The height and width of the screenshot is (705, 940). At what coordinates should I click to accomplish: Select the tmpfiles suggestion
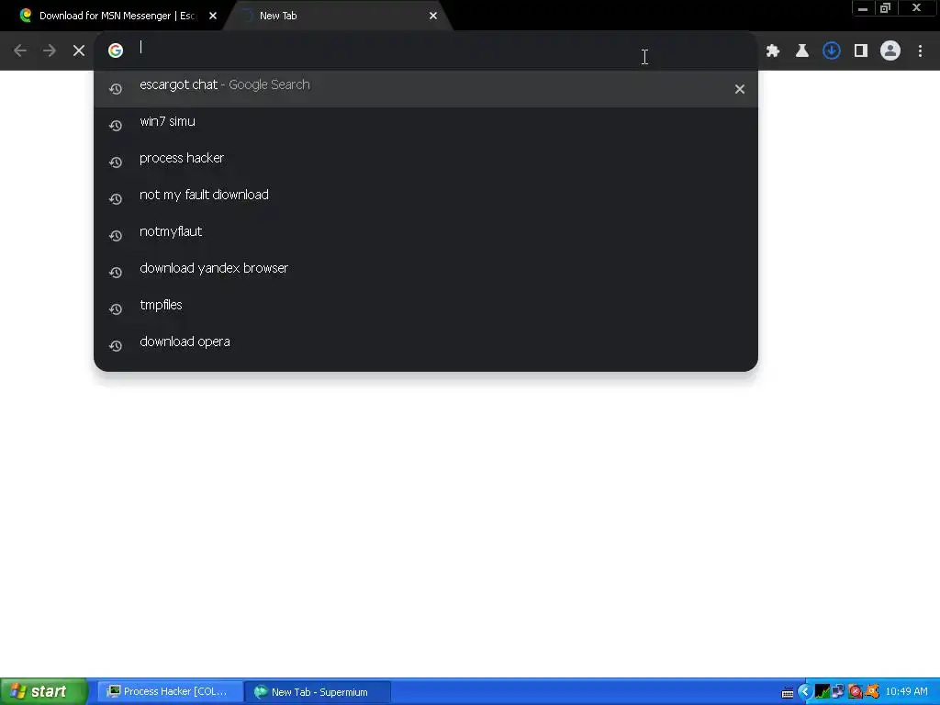pyautogui.click(x=426, y=308)
